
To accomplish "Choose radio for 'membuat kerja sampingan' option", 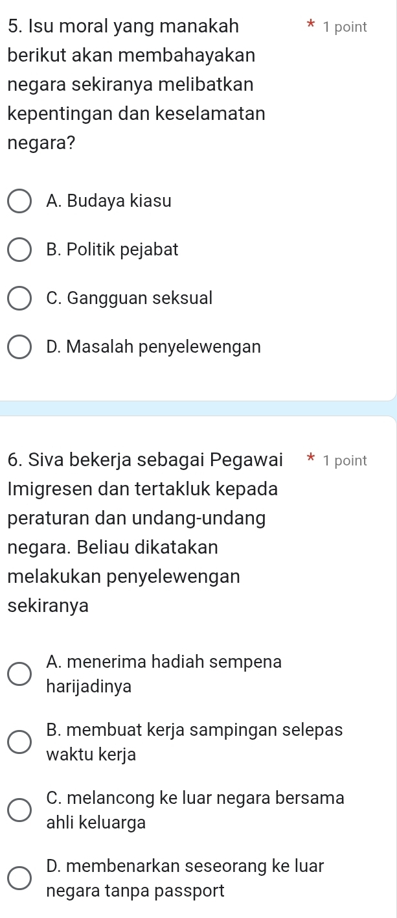I will (19, 742).
